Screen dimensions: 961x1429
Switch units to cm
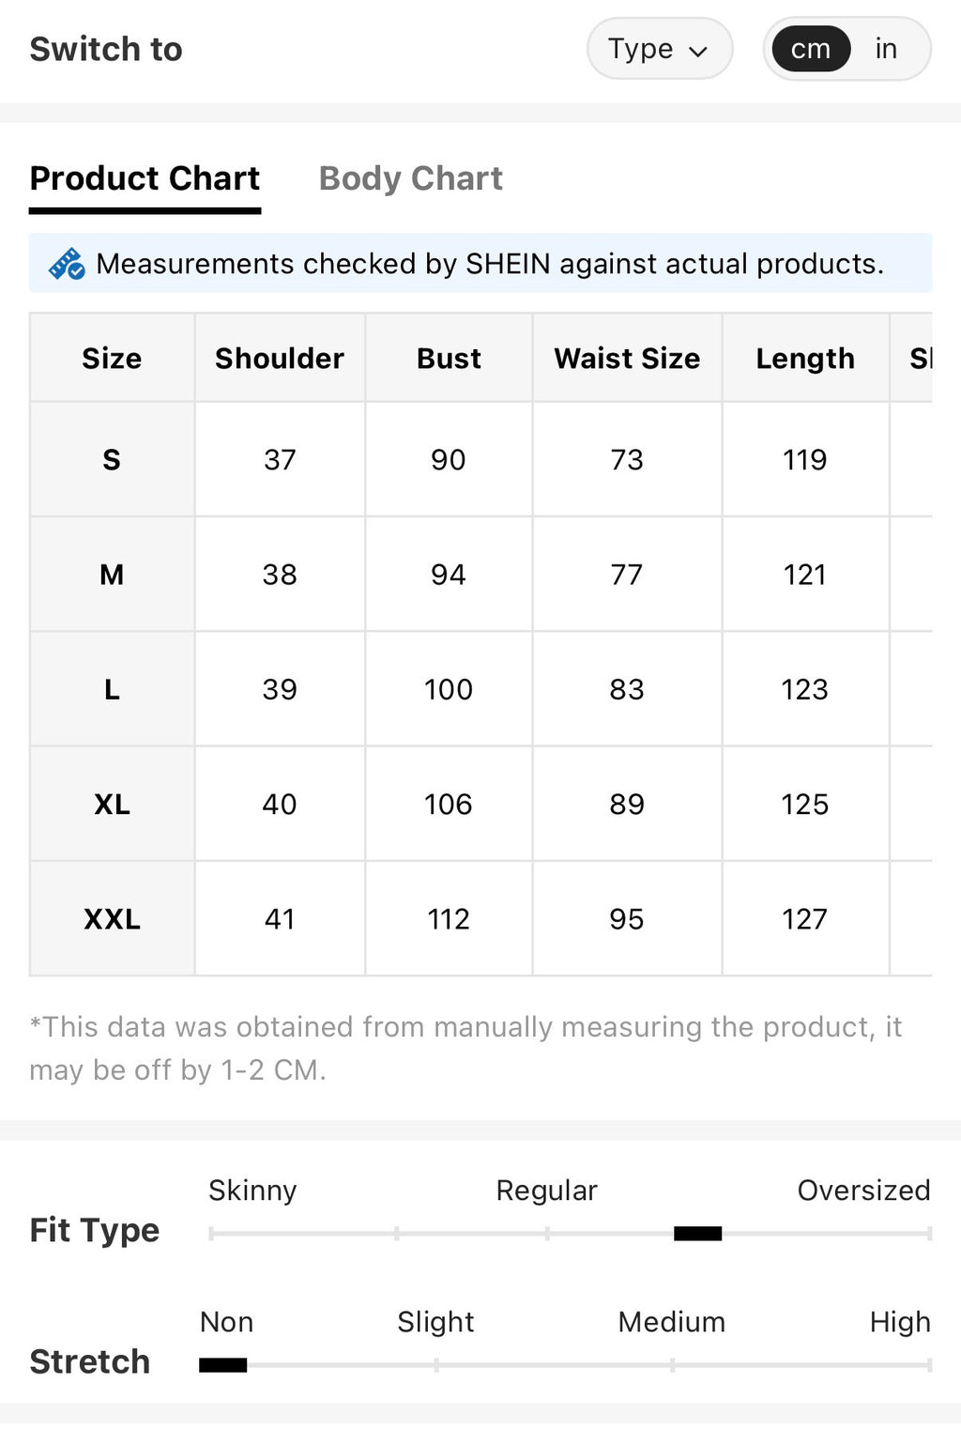811,49
